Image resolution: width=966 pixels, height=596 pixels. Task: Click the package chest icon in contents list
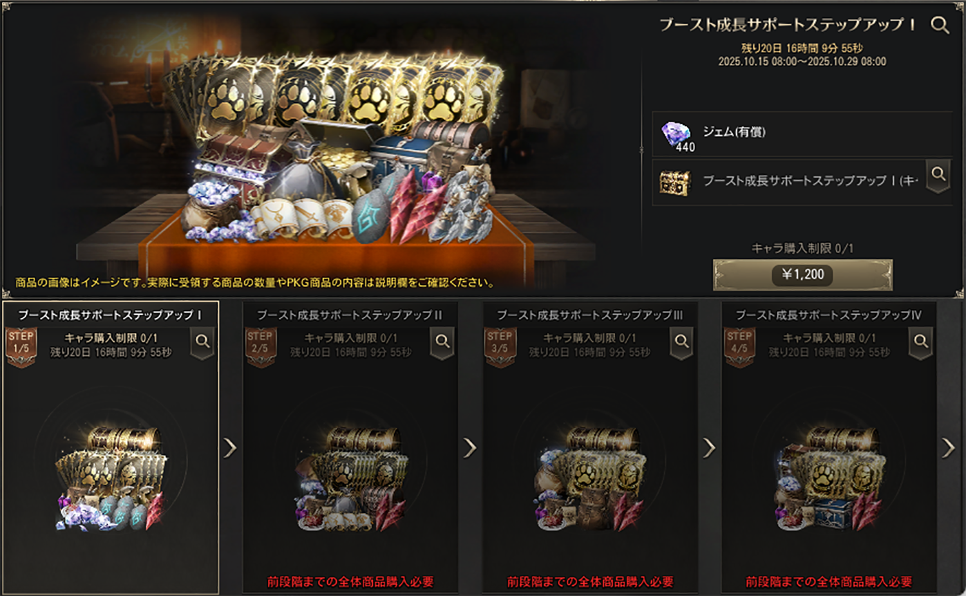[x=675, y=183]
